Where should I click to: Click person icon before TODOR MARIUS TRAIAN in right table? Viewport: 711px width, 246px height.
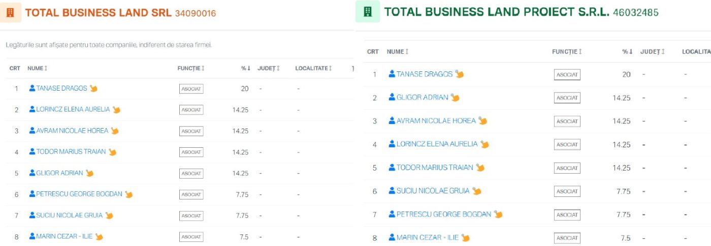pos(392,168)
